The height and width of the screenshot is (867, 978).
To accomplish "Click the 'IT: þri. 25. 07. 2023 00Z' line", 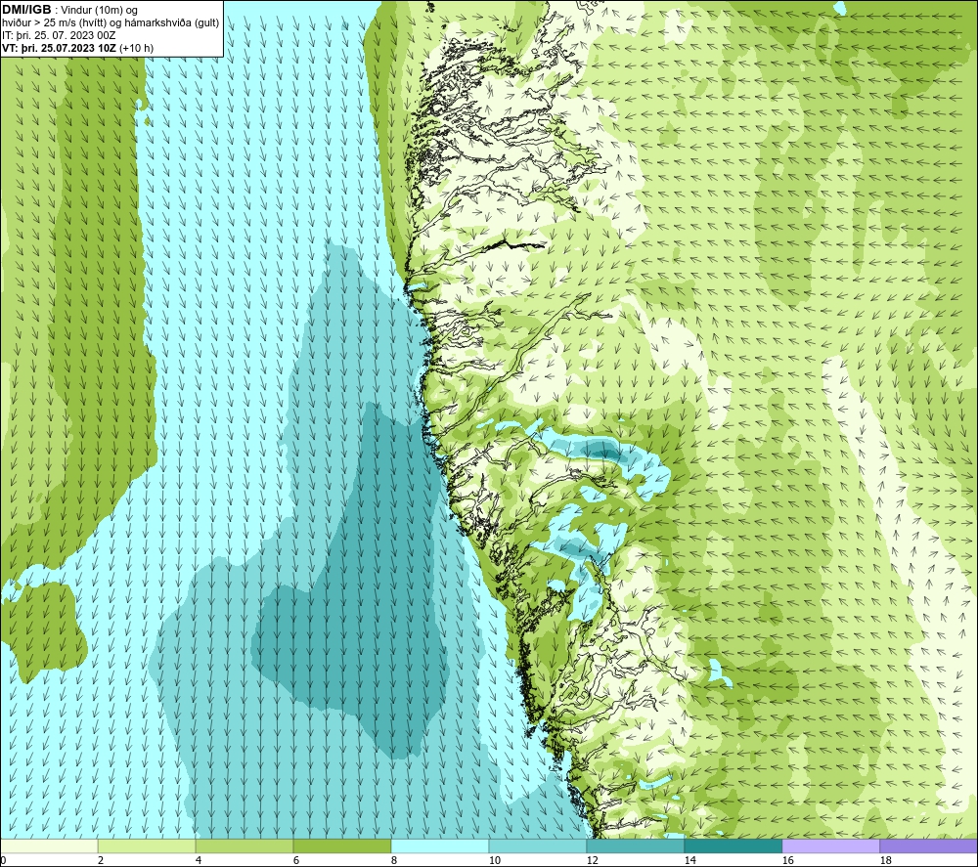I will point(59,35).
